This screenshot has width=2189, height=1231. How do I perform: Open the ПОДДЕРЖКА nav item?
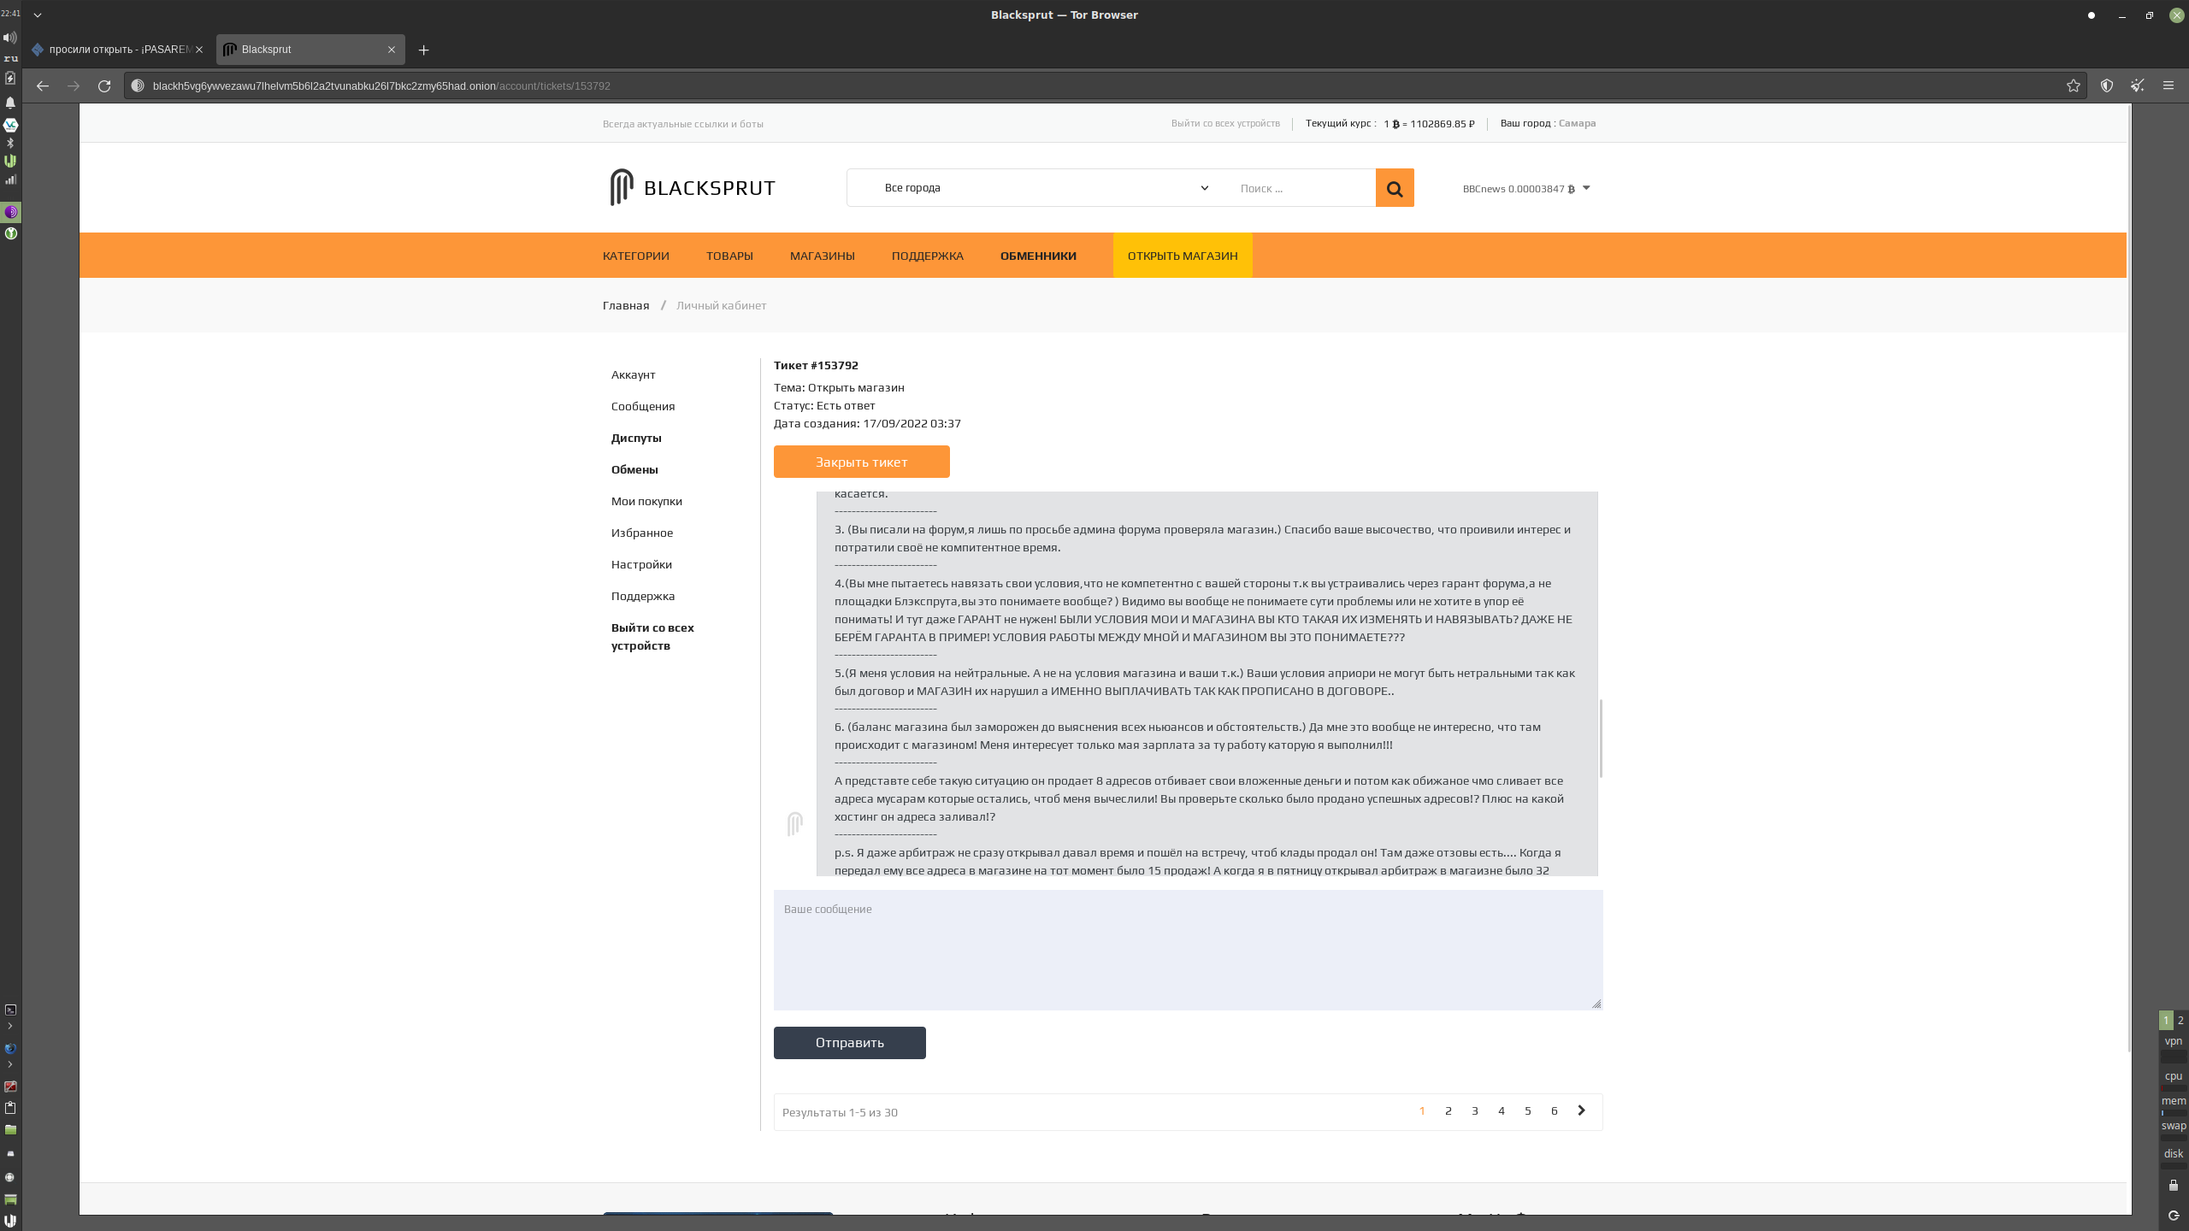pos(927,256)
